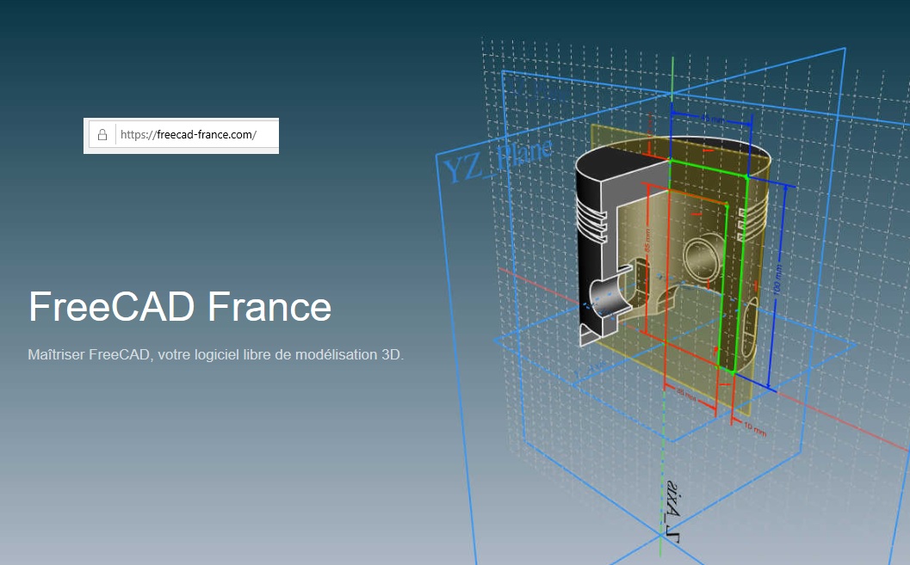Screen dimensions: 910x565
Task: Click the tagline 'Maîtriser FreeCAD, votre logiciel libre'
Action: tap(216, 354)
